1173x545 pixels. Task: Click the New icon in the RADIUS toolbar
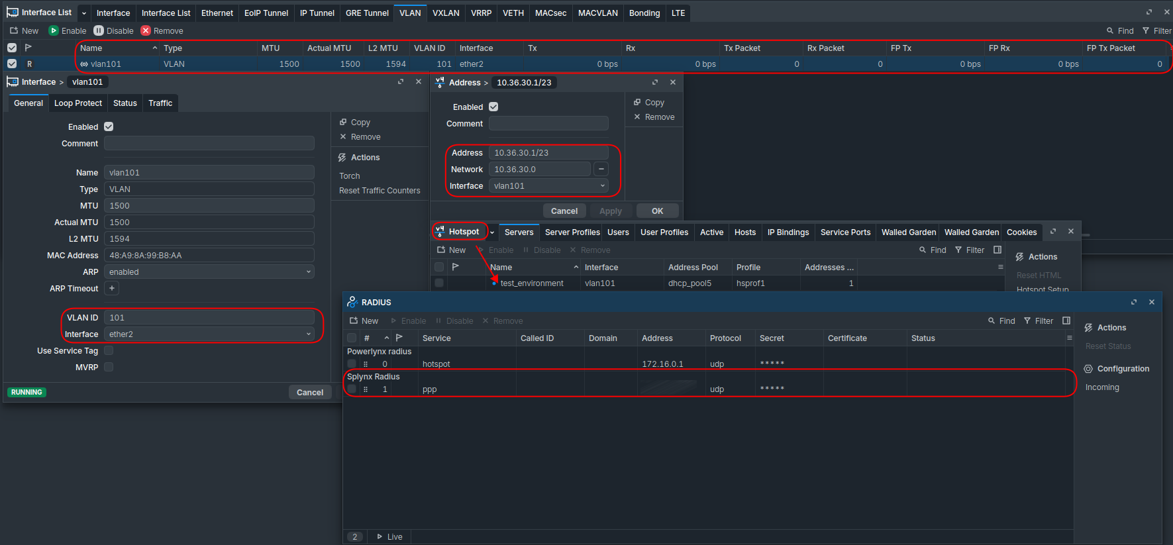coord(354,321)
